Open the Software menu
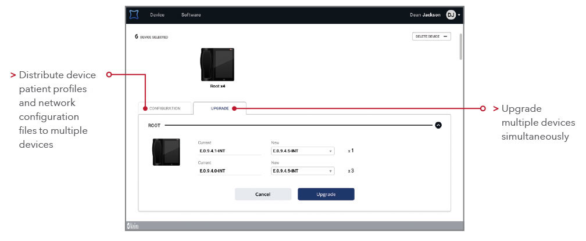This screenshot has width=586, height=241. tap(191, 14)
